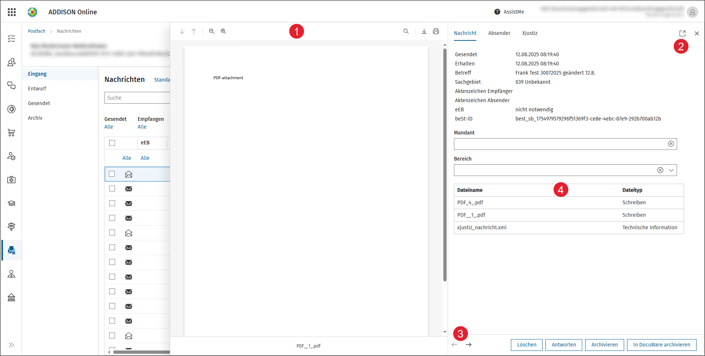This screenshot has height=356, width=705.
Task: Check the first message row checkbox
Action: point(112,174)
